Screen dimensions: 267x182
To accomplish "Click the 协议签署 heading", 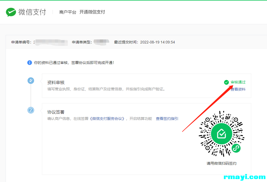I will click(x=56, y=112).
